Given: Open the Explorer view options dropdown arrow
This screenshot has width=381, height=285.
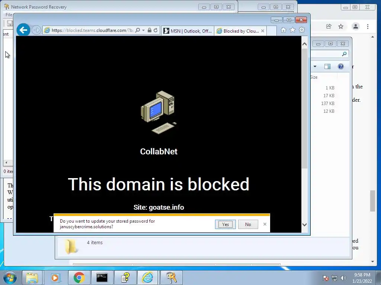Looking at the screenshot, I should (x=315, y=66).
